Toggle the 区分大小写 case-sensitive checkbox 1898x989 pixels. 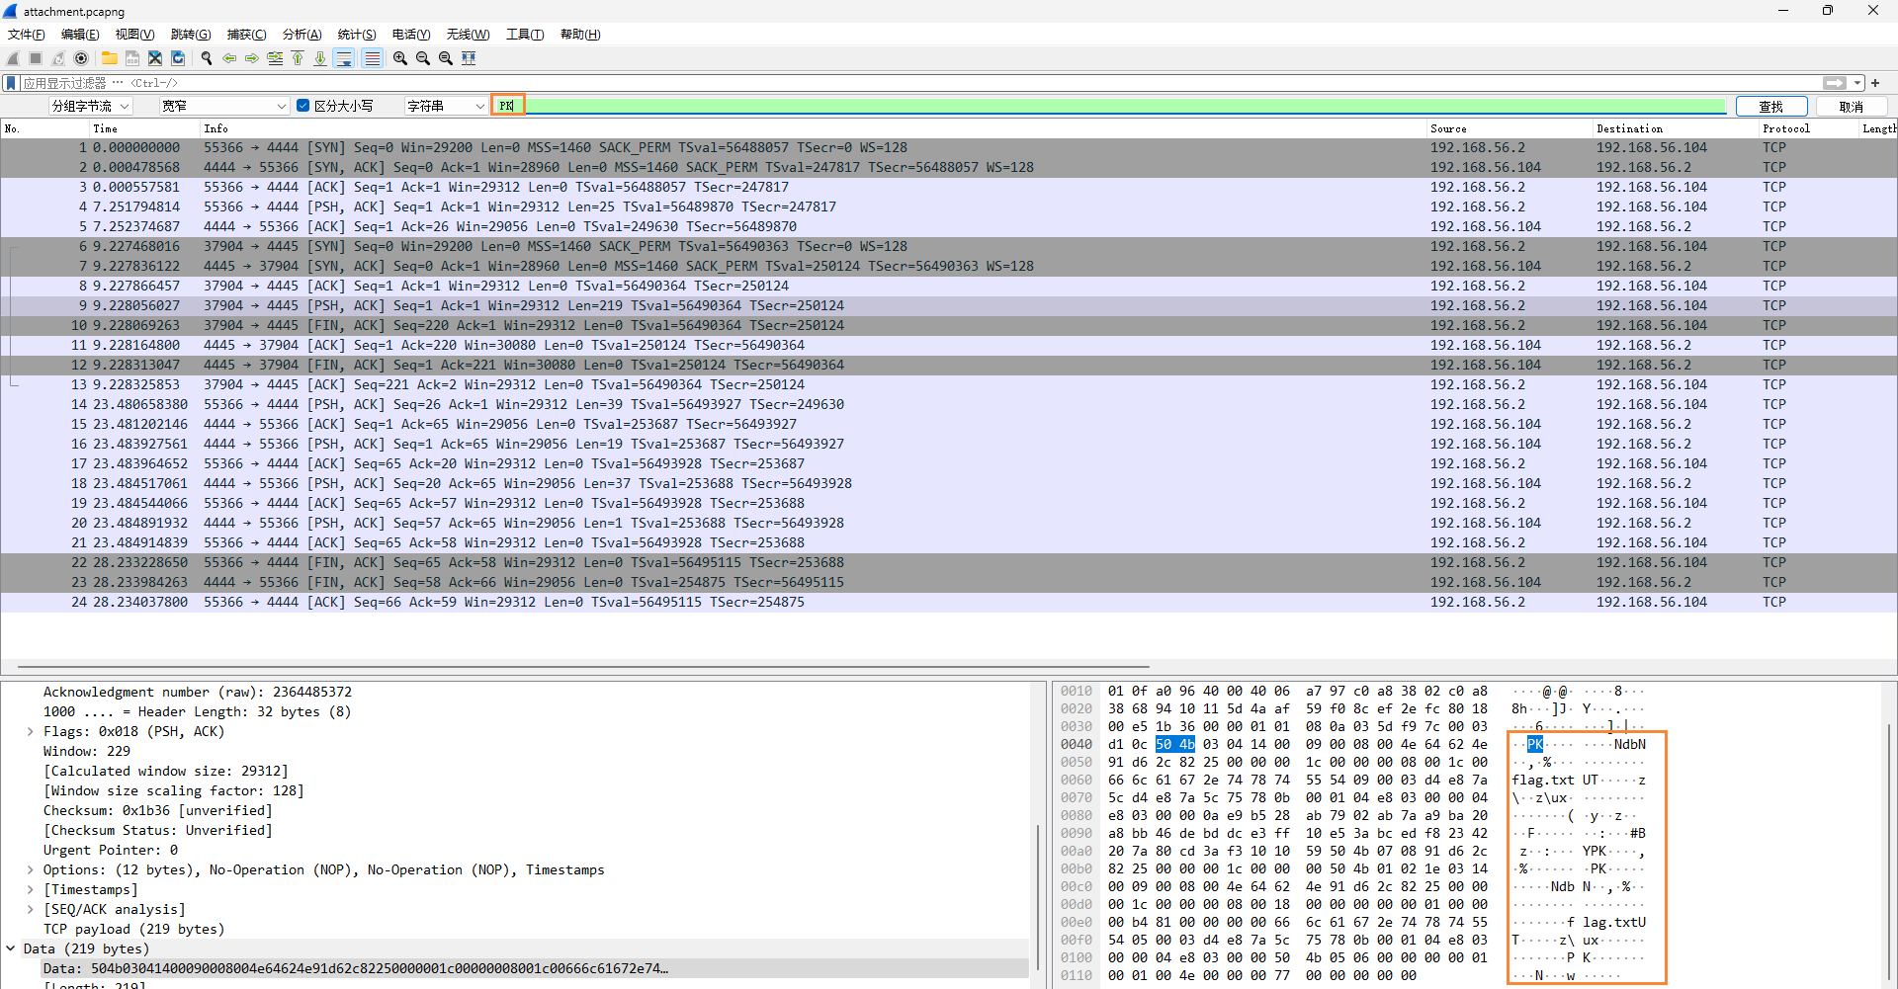pyautogui.click(x=303, y=106)
